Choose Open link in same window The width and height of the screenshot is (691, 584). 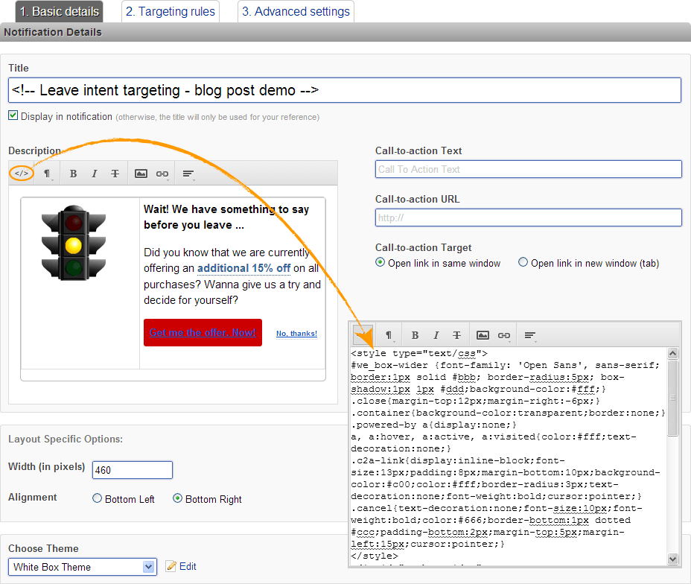click(380, 263)
